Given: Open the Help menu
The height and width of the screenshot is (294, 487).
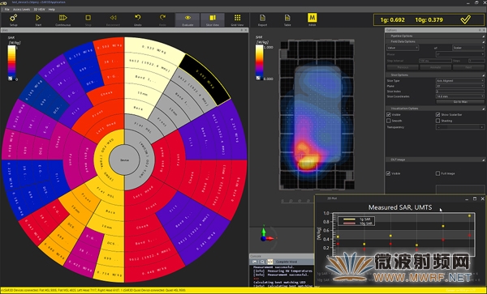Looking at the screenshot, I should pyautogui.click(x=52, y=9).
